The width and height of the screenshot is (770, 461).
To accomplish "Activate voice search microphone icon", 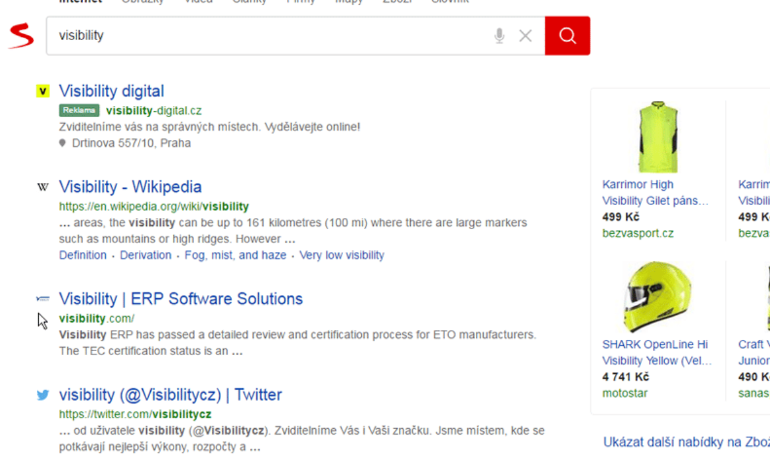I will point(500,36).
